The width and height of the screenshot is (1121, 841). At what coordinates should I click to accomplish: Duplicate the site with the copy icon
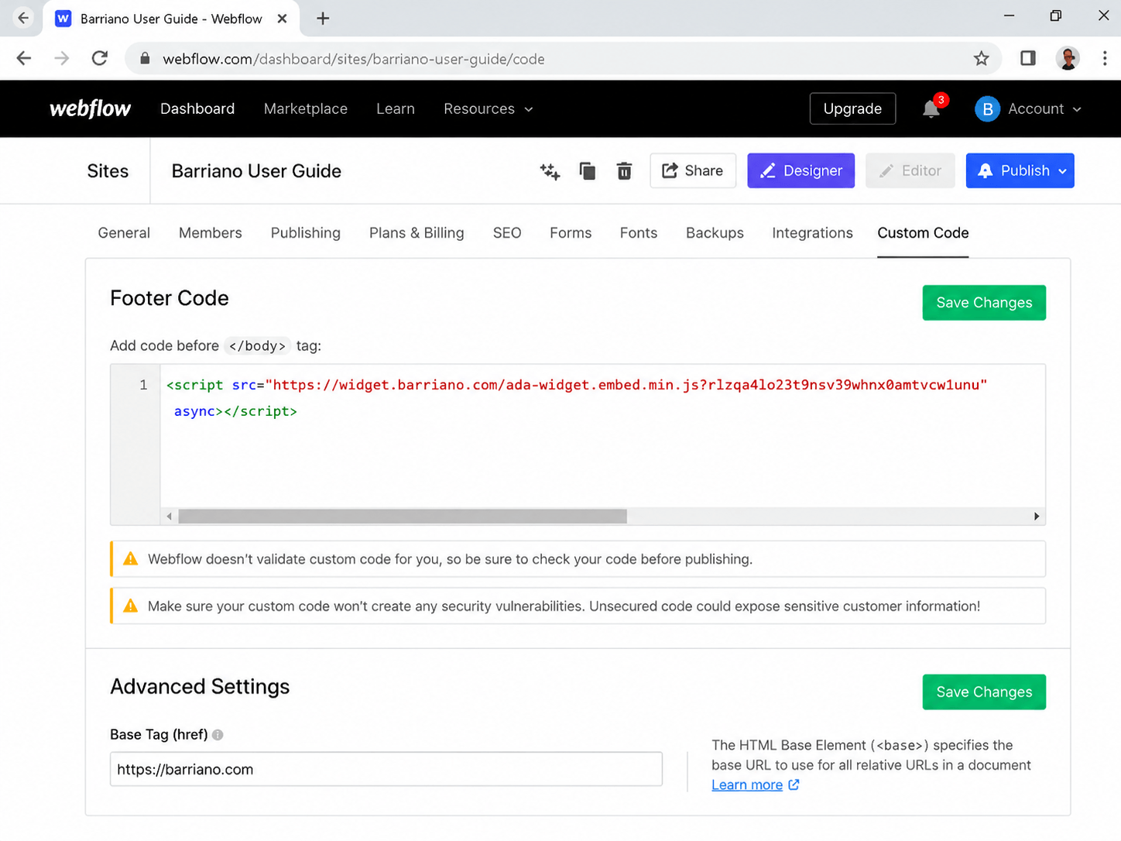588,171
